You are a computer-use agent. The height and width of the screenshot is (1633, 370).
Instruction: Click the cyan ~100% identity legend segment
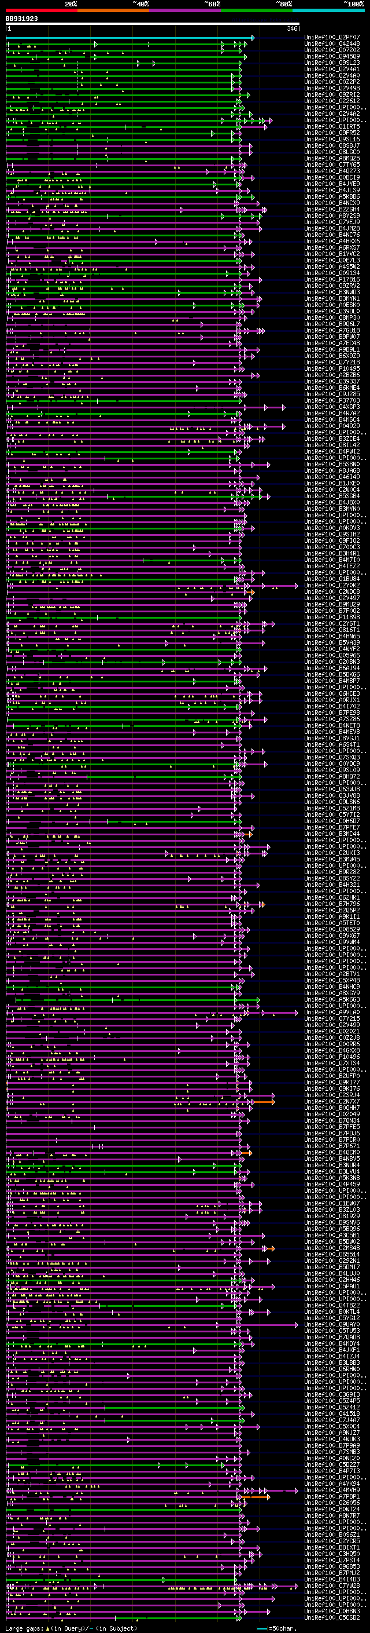click(x=328, y=10)
